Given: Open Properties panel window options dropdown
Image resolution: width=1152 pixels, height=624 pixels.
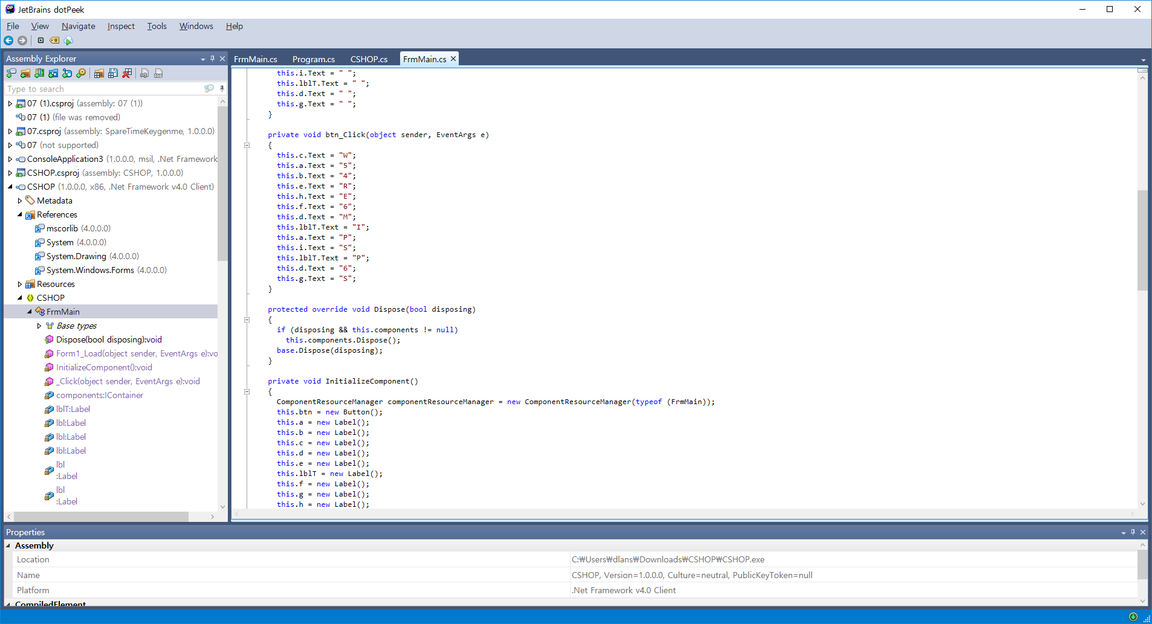Looking at the screenshot, I should coord(1123,533).
